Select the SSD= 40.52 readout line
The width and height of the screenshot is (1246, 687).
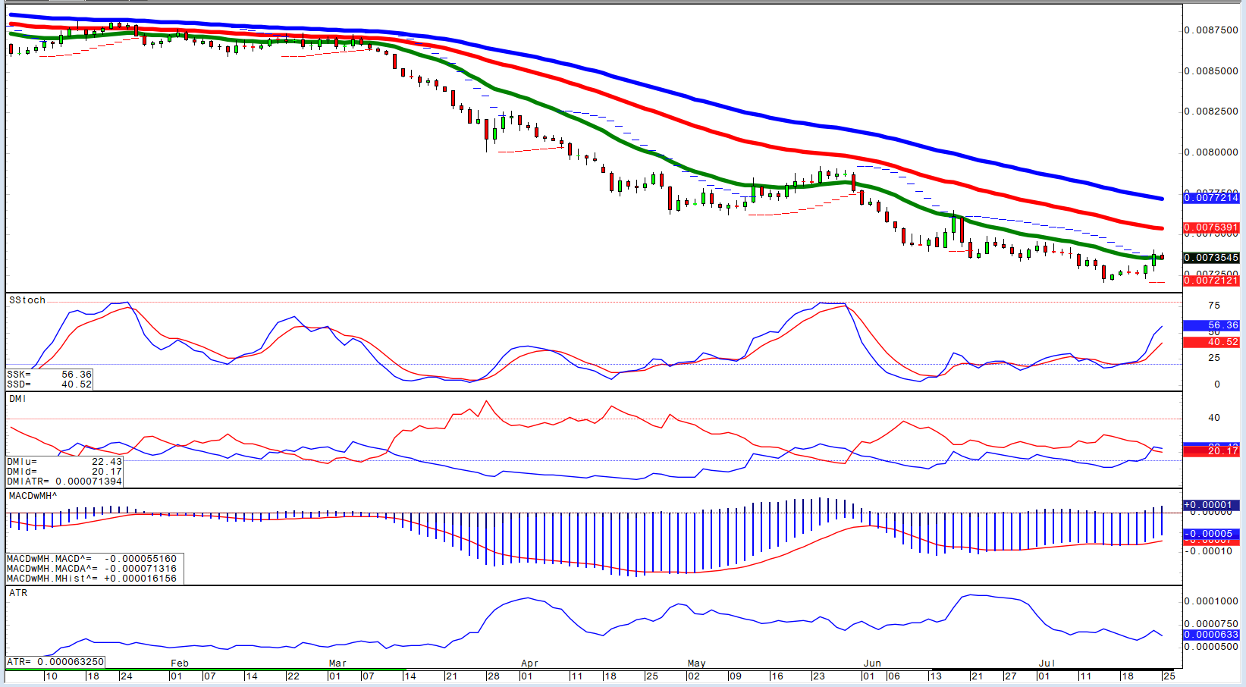pyautogui.click(x=49, y=384)
